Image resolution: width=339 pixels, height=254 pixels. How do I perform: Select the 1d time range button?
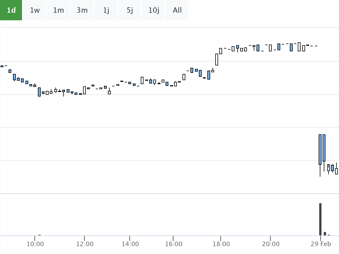11,10
